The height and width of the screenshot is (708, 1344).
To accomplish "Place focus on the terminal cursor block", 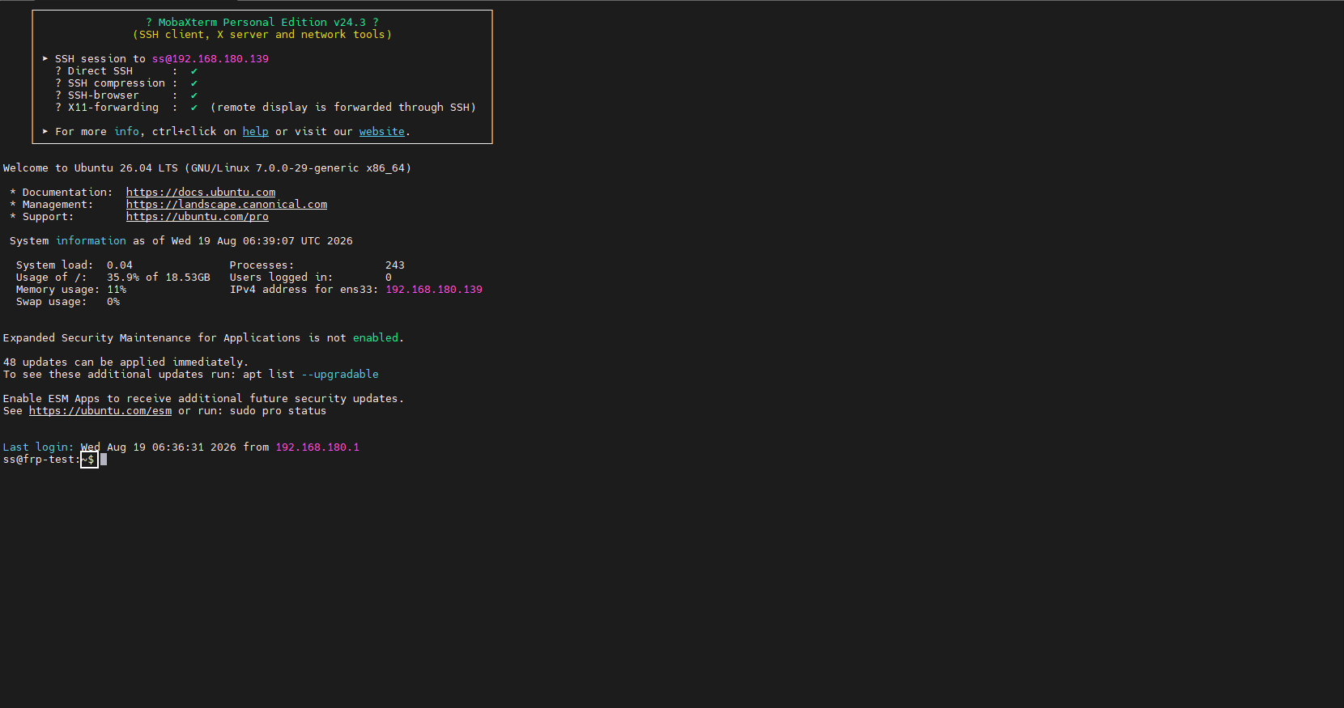I will tap(104, 460).
